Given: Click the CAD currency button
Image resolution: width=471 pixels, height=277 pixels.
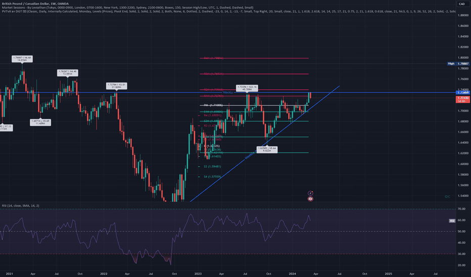Looking at the screenshot, I should pos(462,4).
